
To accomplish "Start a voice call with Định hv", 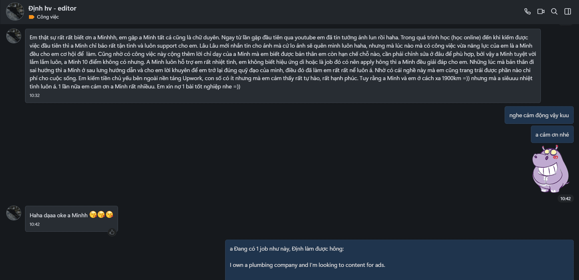I will [527, 11].
